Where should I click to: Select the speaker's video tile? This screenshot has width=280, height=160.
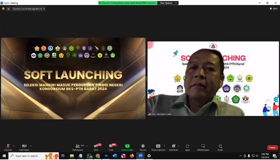(x=213, y=78)
